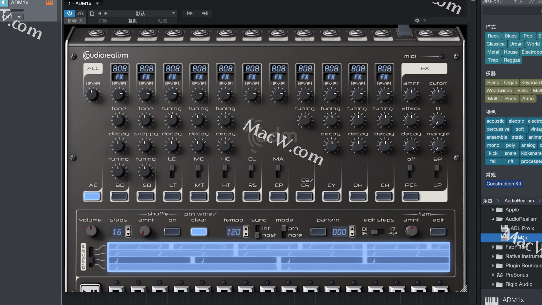Trigger the CP drum pad
The height and width of the screenshot is (305, 542).
(x=278, y=196)
